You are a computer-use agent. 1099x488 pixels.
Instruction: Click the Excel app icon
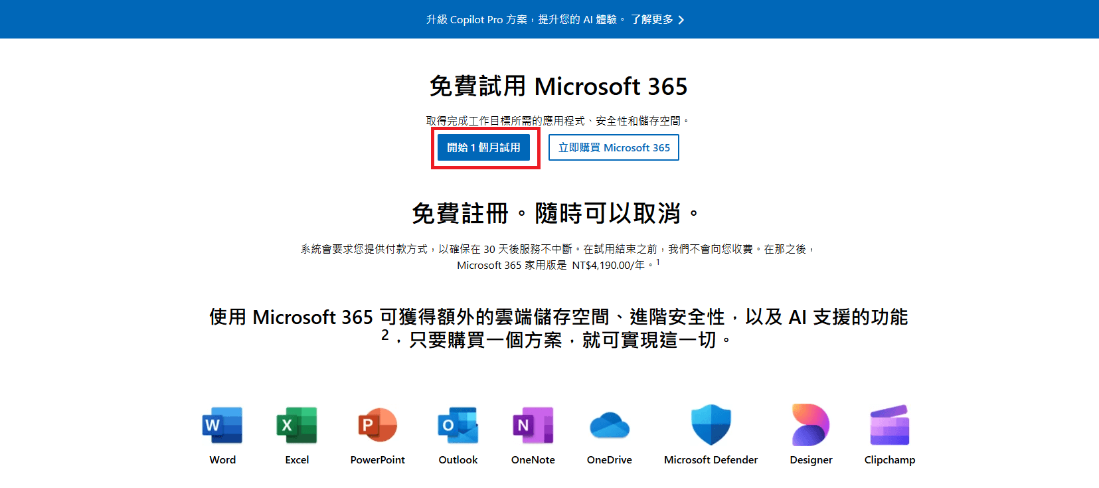[297, 425]
